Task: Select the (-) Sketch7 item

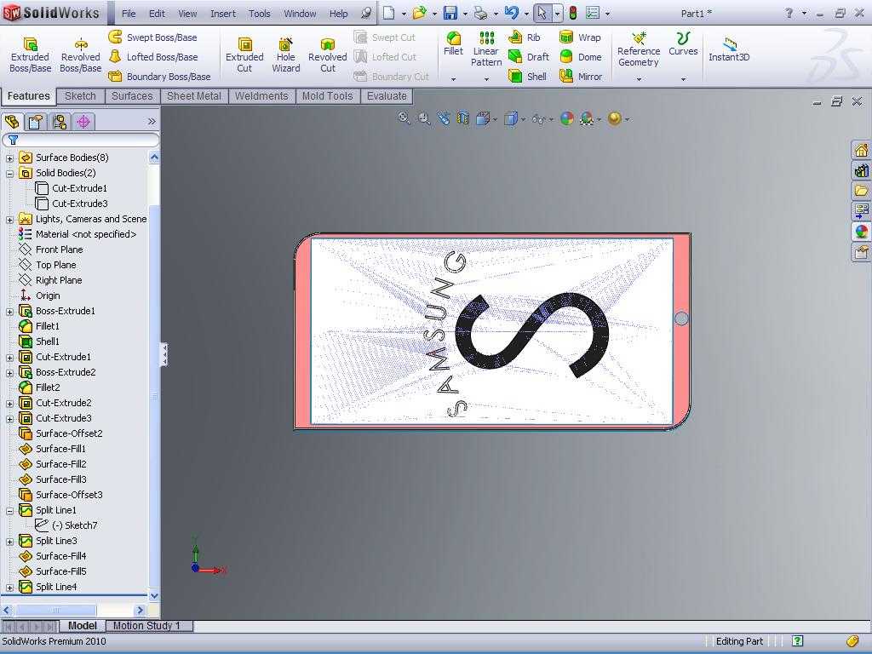Action: coord(75,525)
